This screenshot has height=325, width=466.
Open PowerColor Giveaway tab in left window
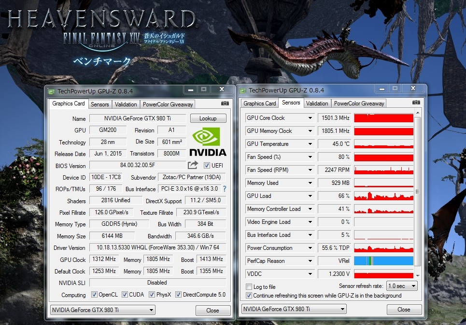click(168, 104)
